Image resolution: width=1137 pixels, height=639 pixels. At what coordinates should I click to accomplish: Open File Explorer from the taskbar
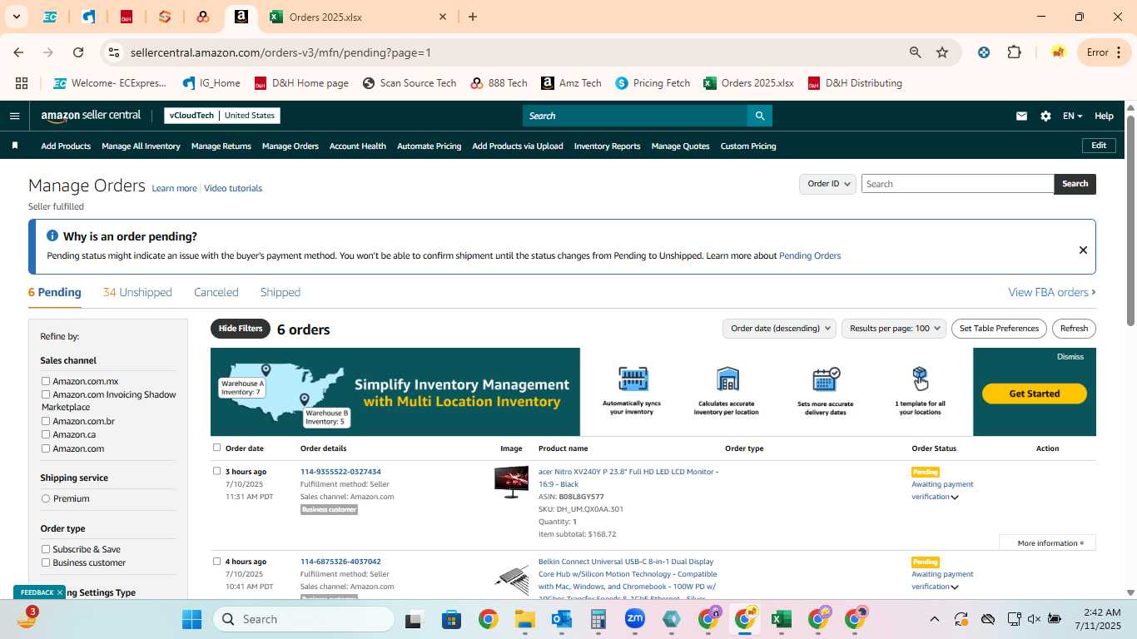524,619
